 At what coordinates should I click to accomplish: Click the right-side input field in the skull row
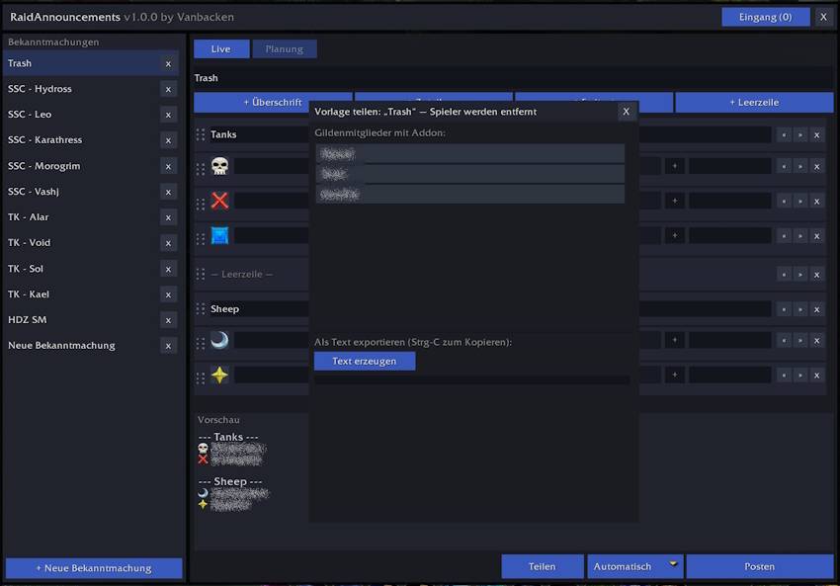[729, 166]
